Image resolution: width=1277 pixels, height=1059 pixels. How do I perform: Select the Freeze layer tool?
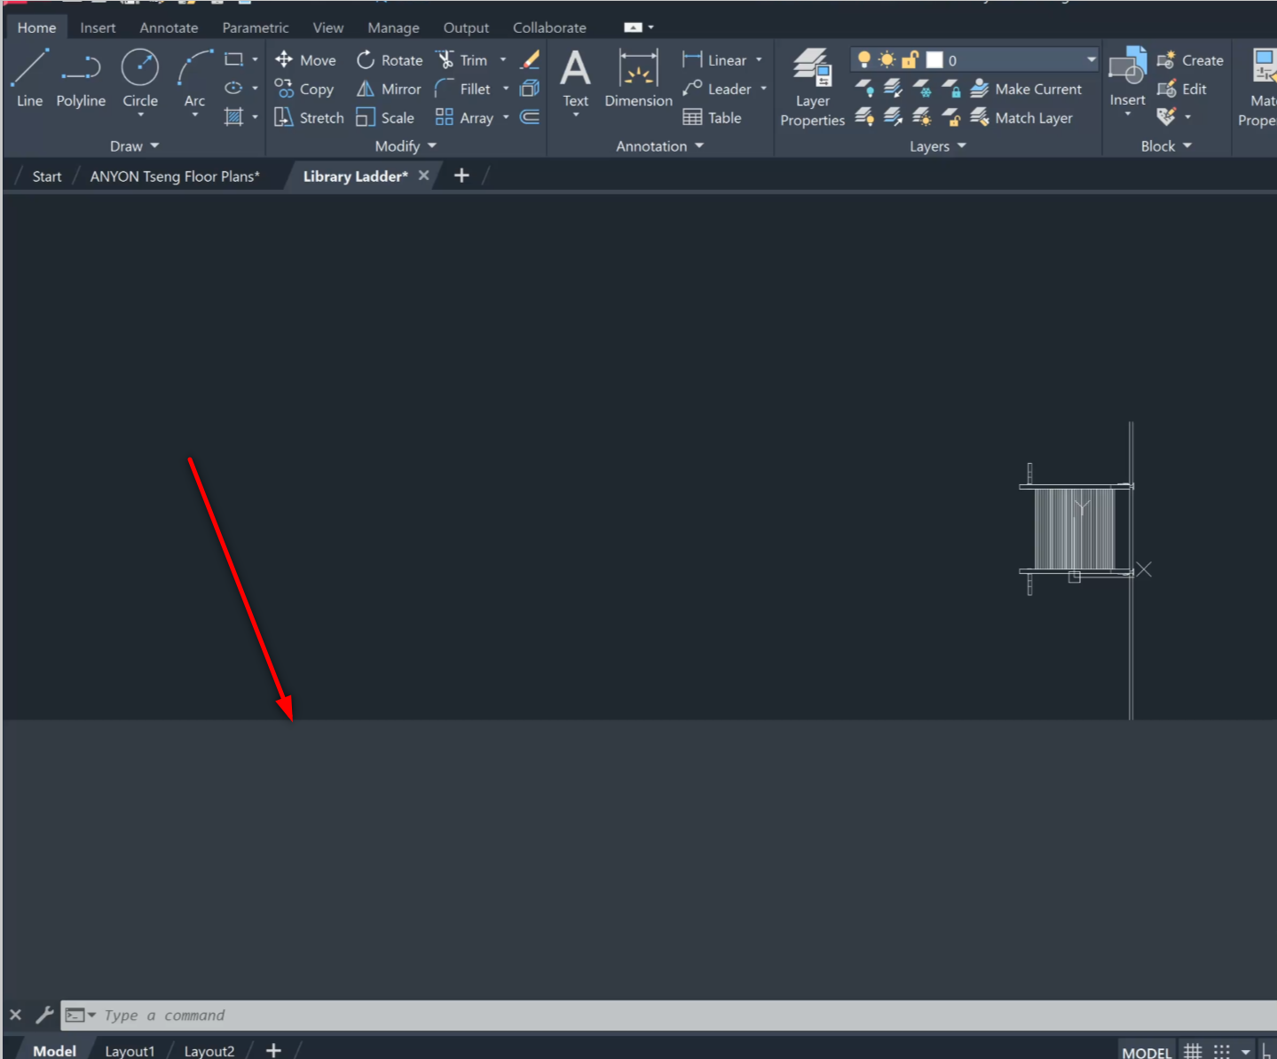click(922, 88)
